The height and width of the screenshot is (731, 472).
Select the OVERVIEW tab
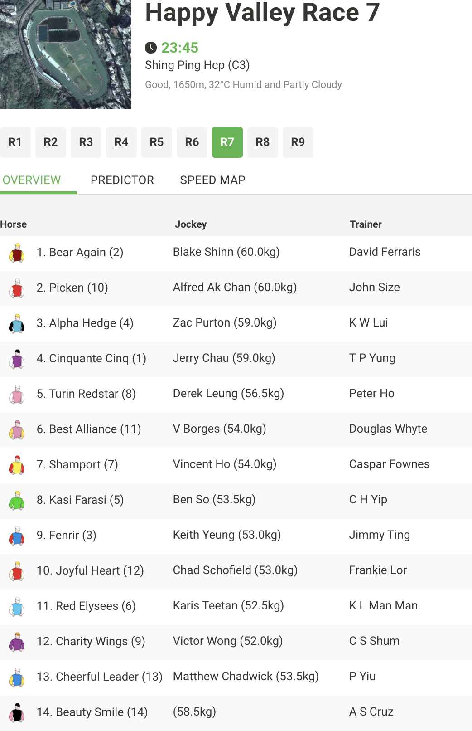click(32, 180)
